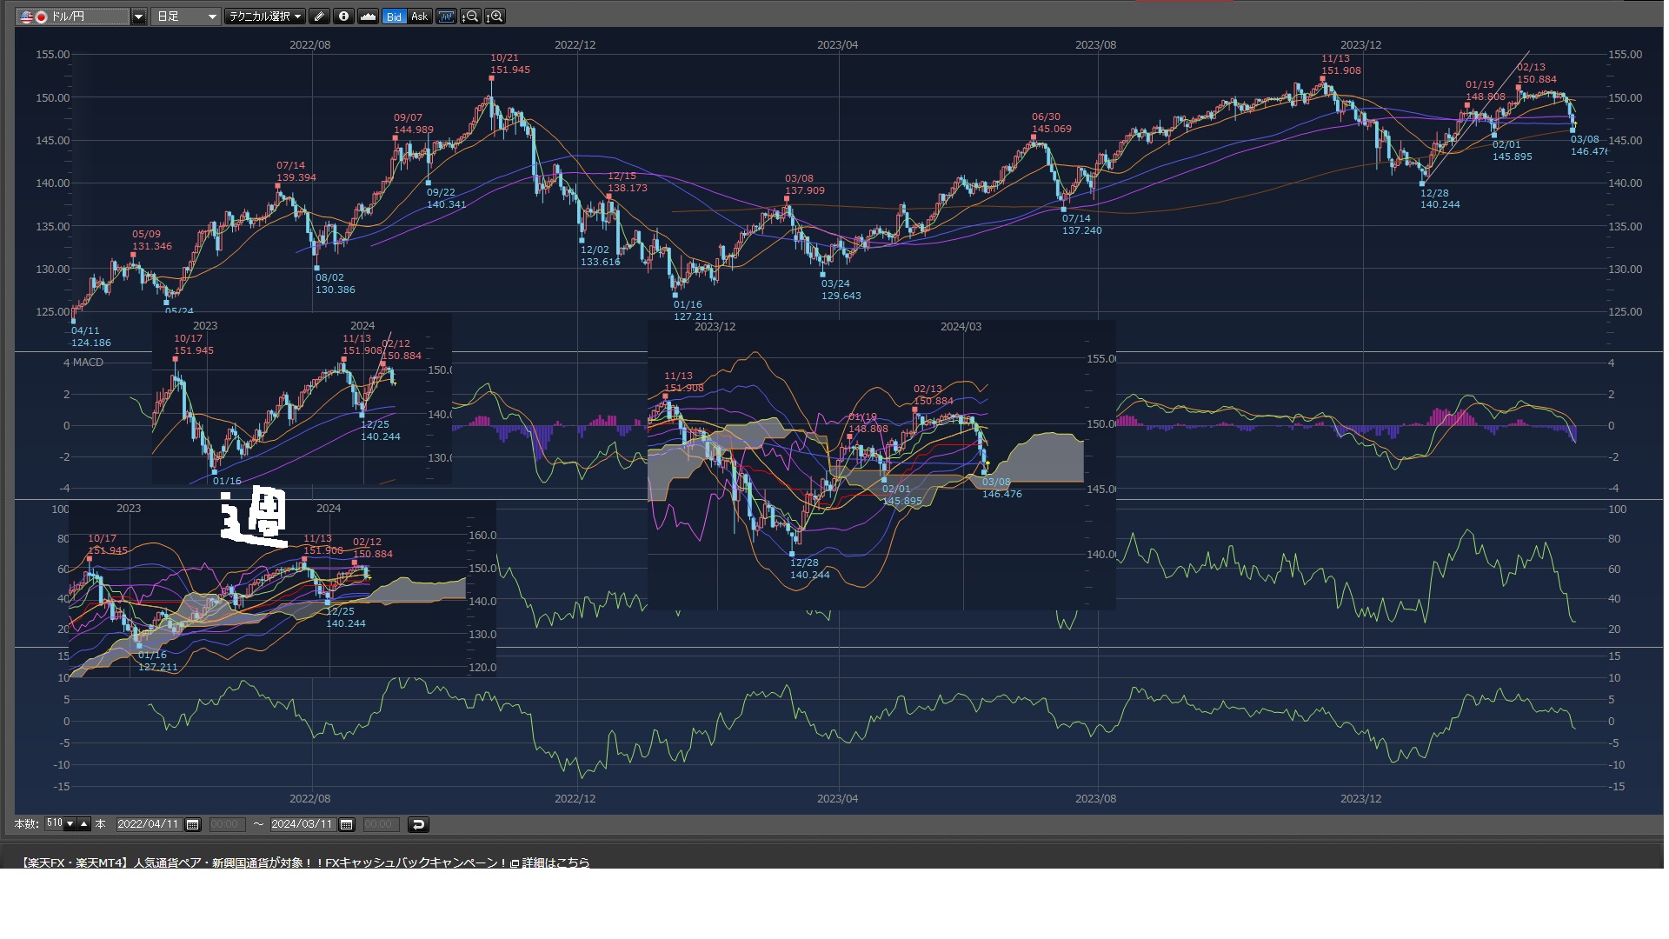Click the reset date range arrow
Image resolution: width=1669 pixels, height=939 pixels.
418,824
